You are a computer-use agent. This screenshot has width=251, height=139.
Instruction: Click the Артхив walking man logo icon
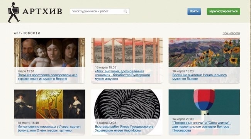click(x=14, y=12)
